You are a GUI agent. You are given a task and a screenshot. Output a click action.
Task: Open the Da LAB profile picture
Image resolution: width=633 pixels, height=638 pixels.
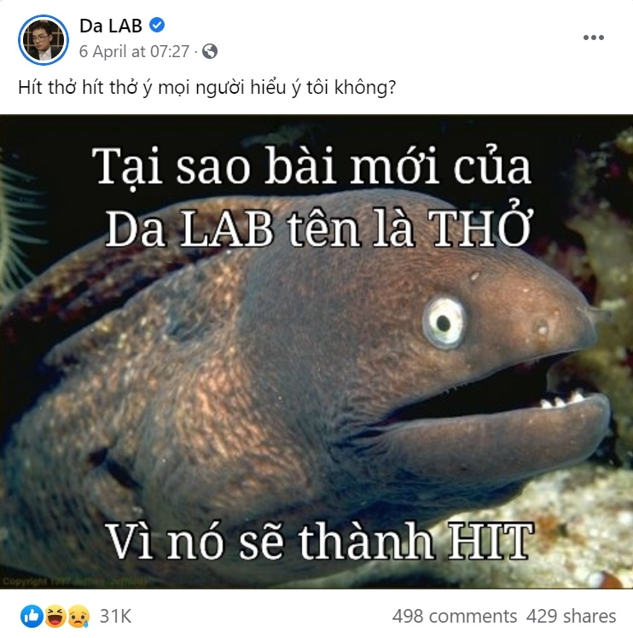pos(44,40)
